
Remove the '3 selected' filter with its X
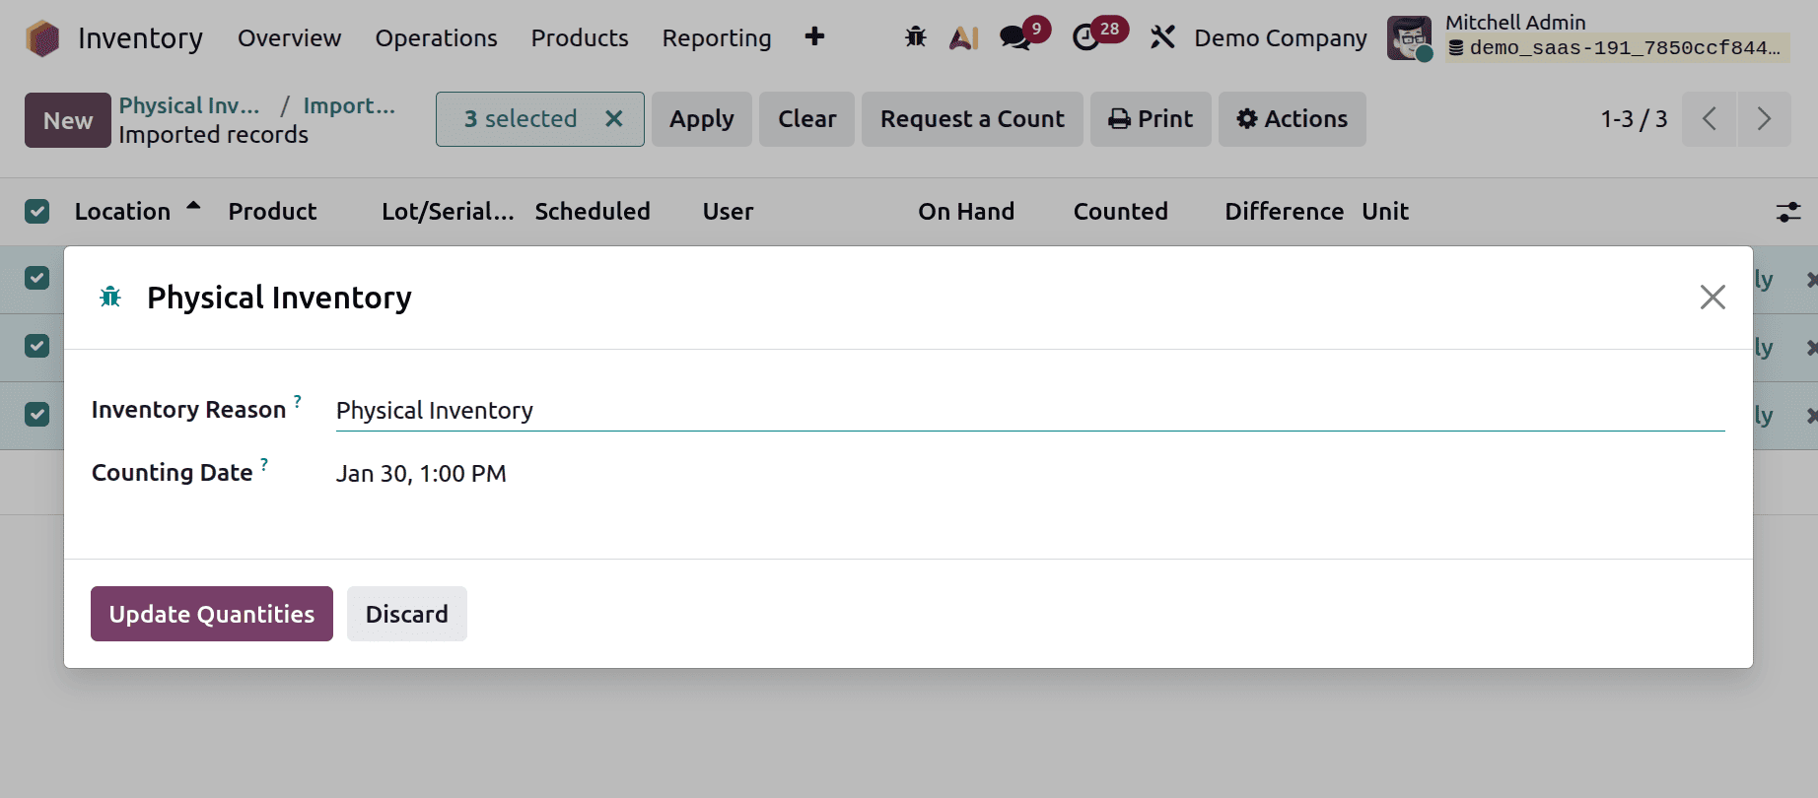click(614, 118)
